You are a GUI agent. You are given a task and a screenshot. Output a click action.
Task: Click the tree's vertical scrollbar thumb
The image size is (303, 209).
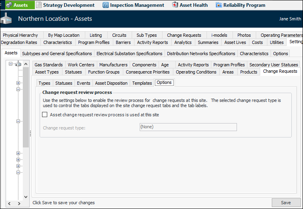click(26, 107)
